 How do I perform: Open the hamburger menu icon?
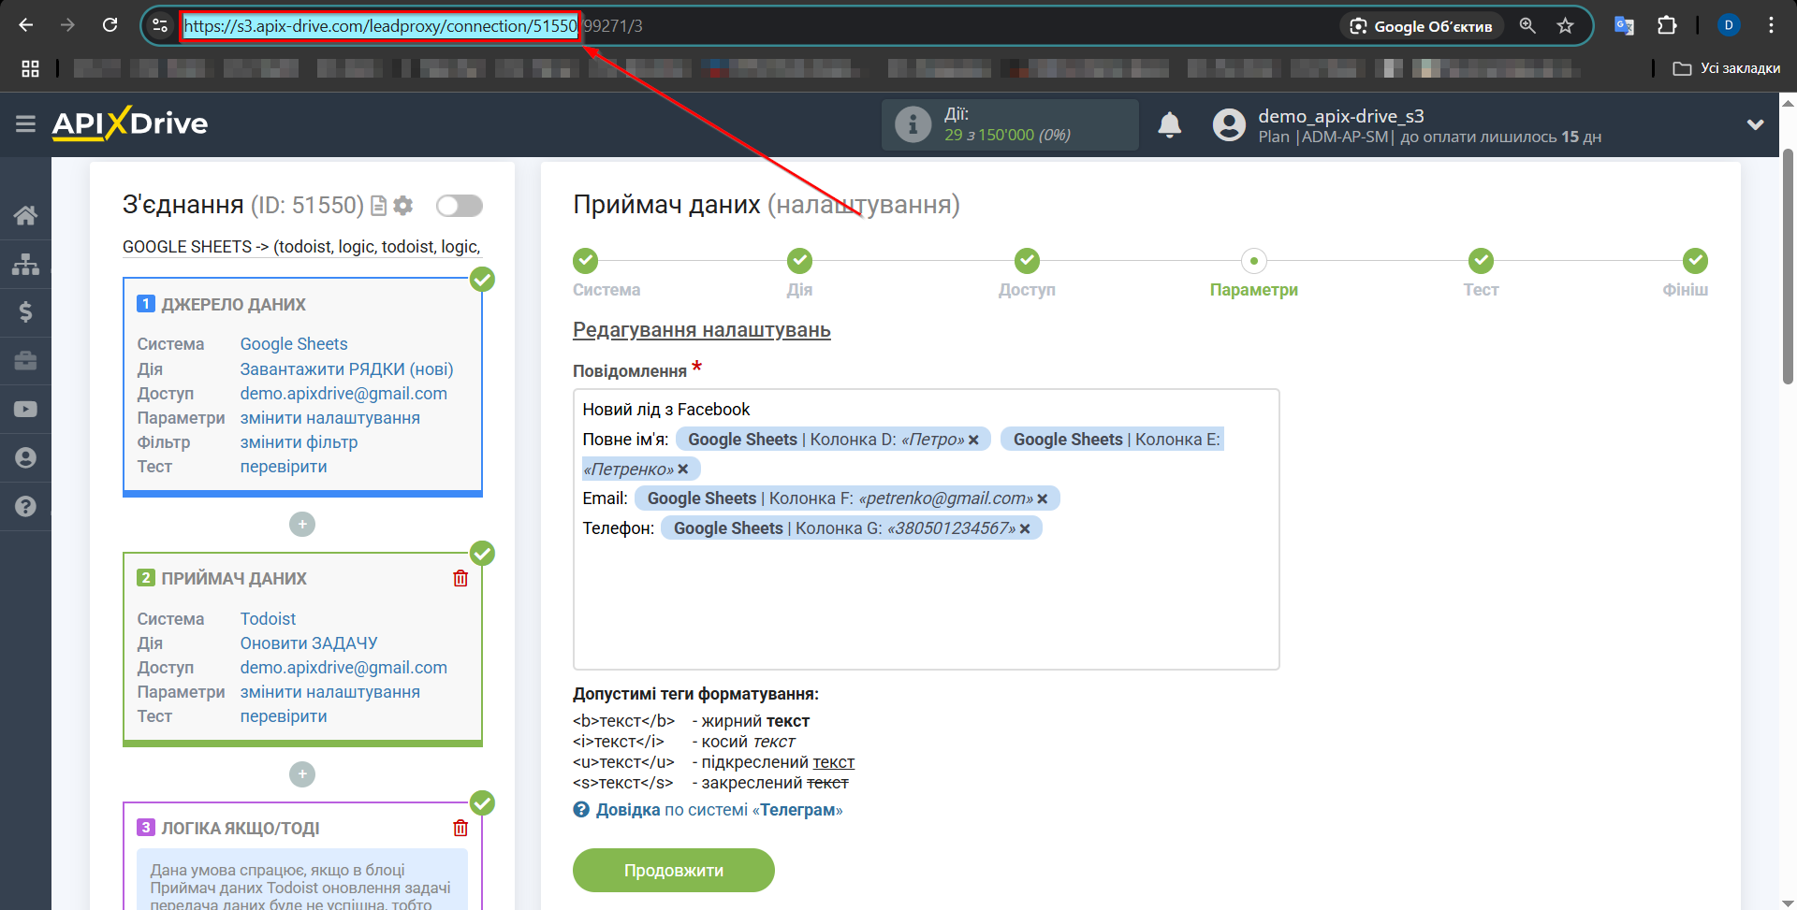pyautogui.click(x=25, y=123)
